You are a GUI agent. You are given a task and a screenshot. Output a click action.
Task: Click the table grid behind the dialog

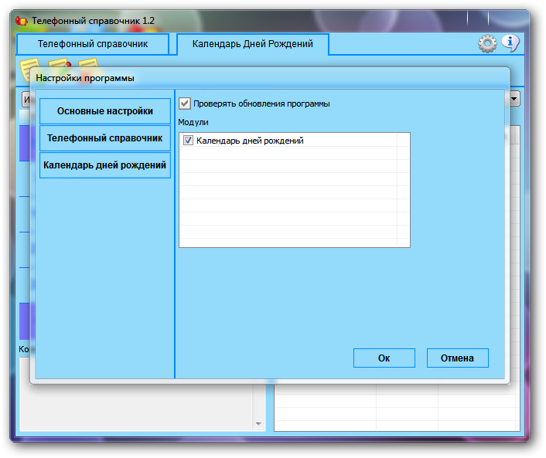[394, 407]
